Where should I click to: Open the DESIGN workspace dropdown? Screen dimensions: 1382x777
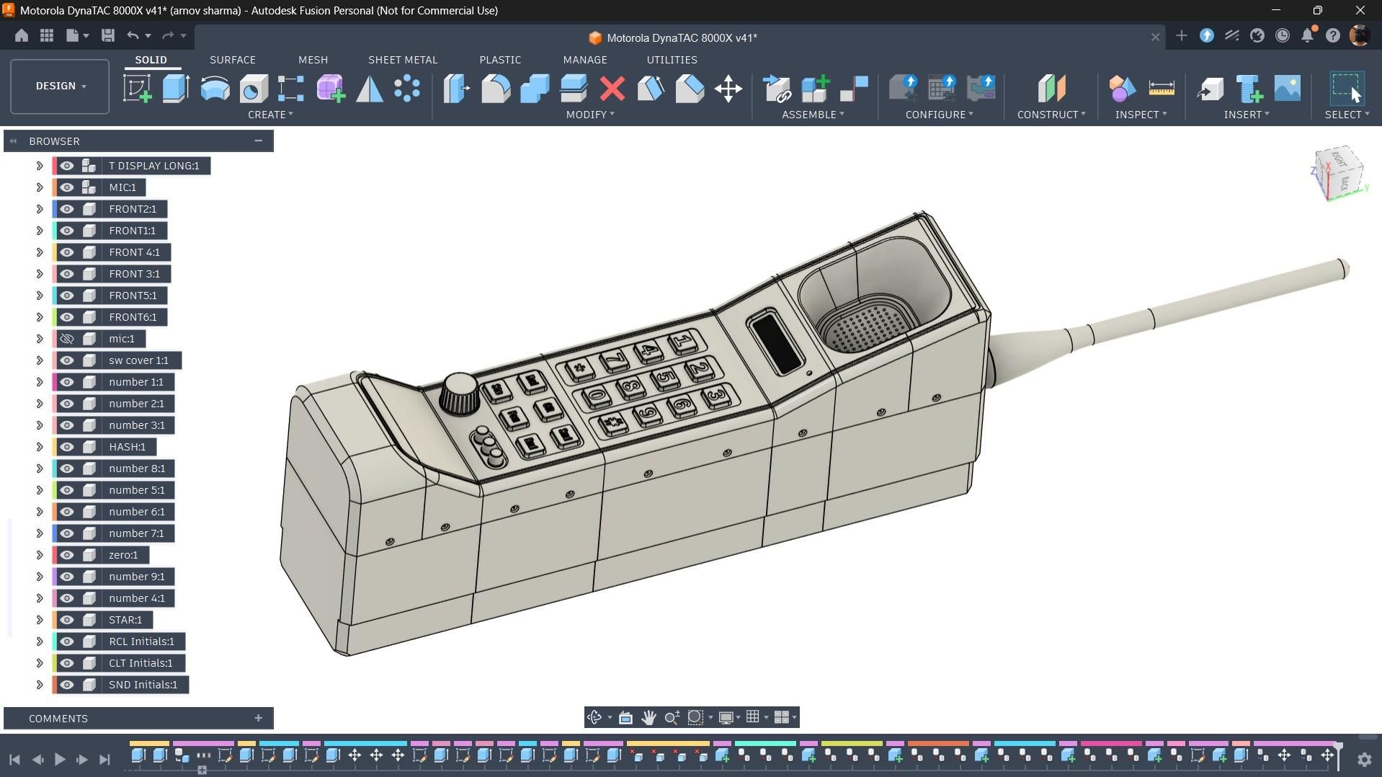(60, 86)
